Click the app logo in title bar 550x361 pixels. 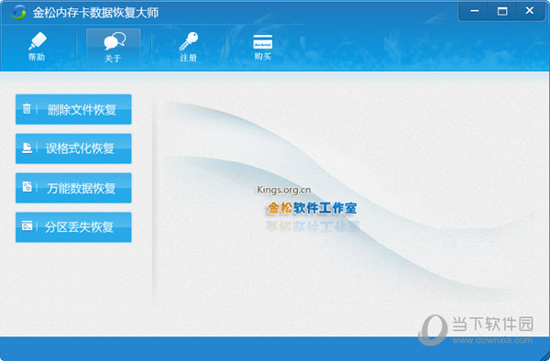[x=18, y=13]
